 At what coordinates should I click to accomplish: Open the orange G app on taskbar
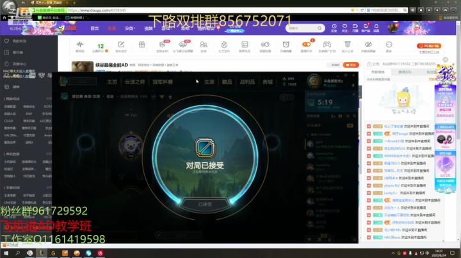[x=53, y=253]
